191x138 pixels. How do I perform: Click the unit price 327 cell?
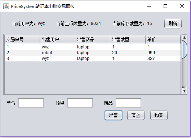pos(163,59)
